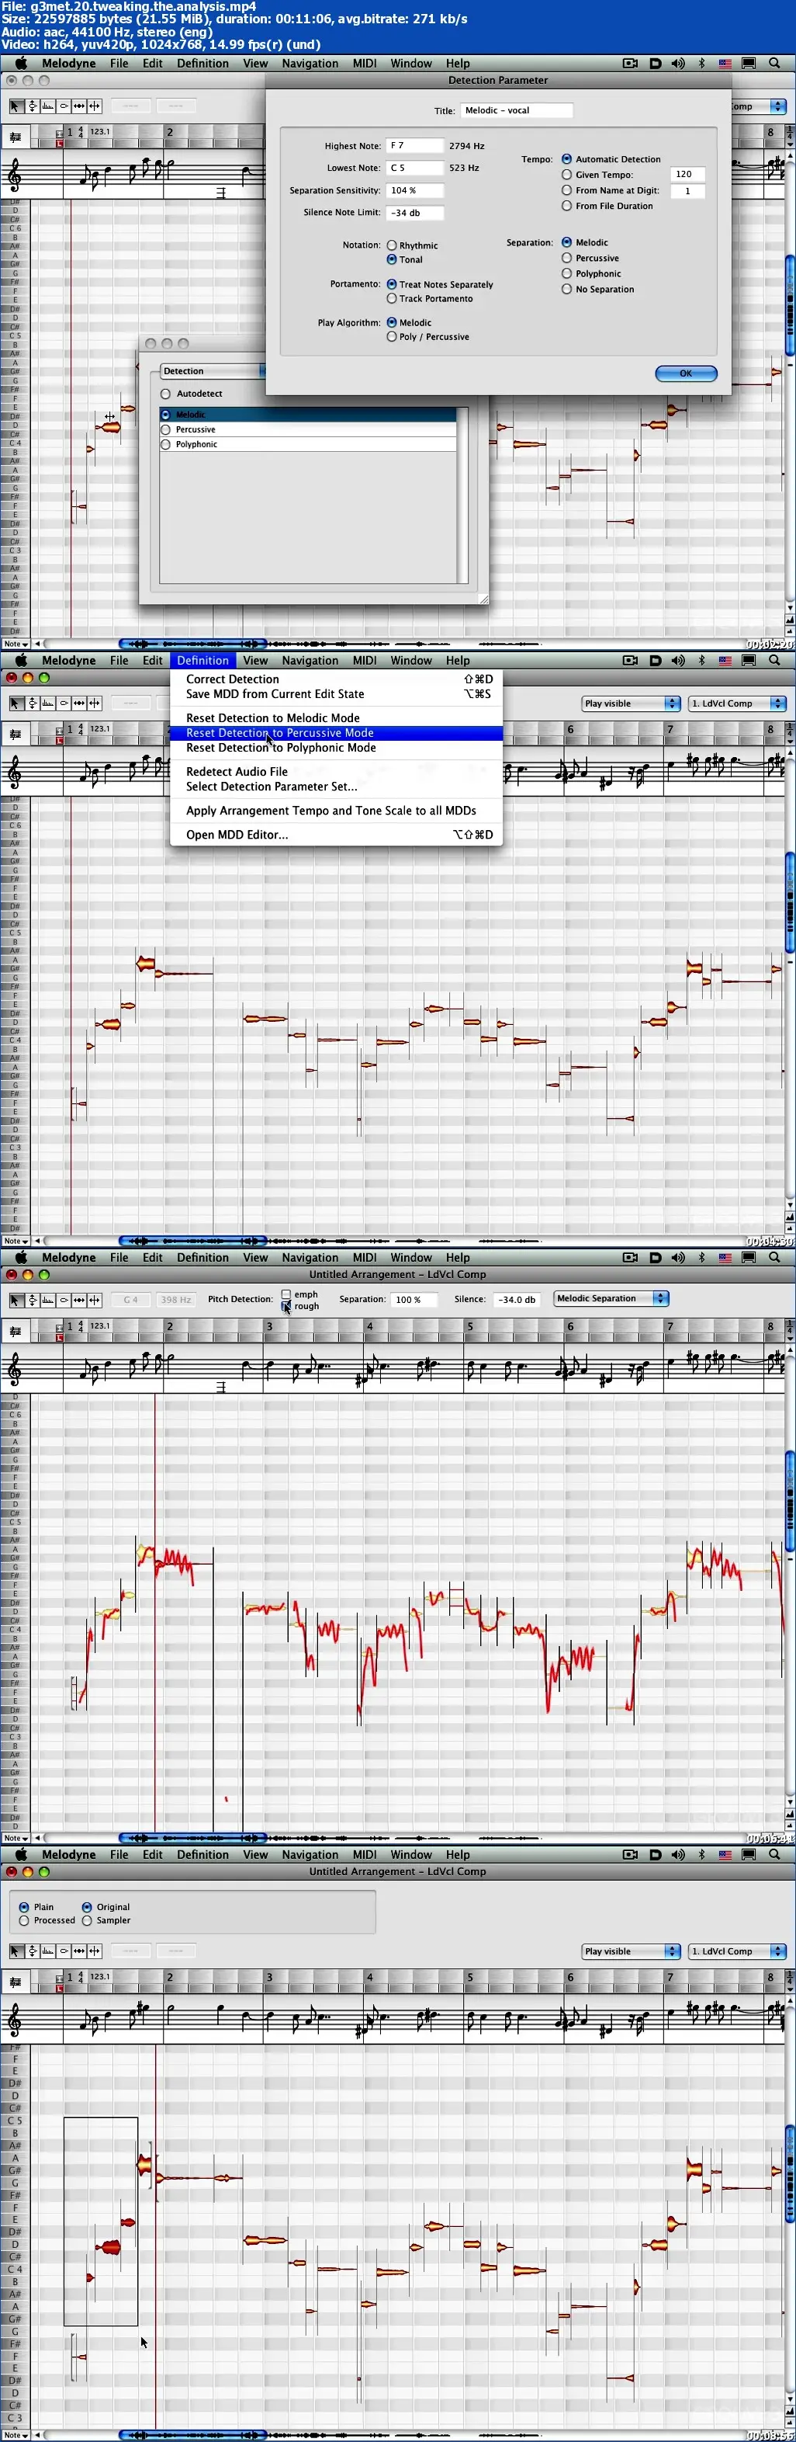
Task: Select the Percussive row in the Detection list
Action: (308, 429)
